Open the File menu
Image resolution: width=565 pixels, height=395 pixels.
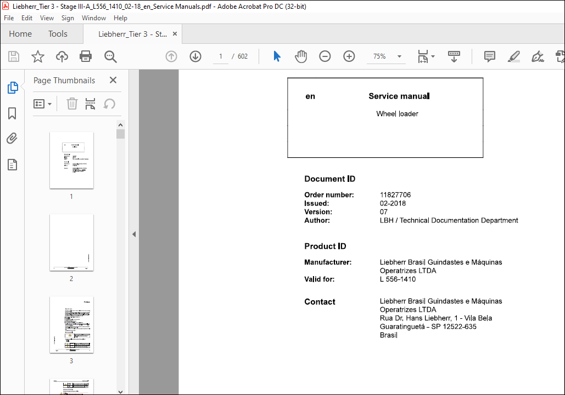[x=9, y=18]
